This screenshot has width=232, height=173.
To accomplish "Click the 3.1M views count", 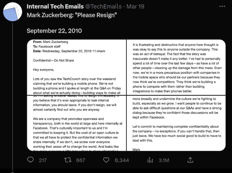I will [x=164, y=160].
